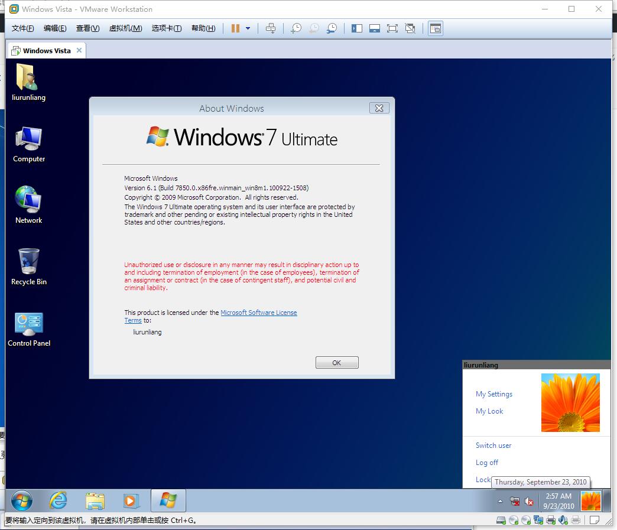
Task: Click the large orange flower account picture
Action: 570,402
